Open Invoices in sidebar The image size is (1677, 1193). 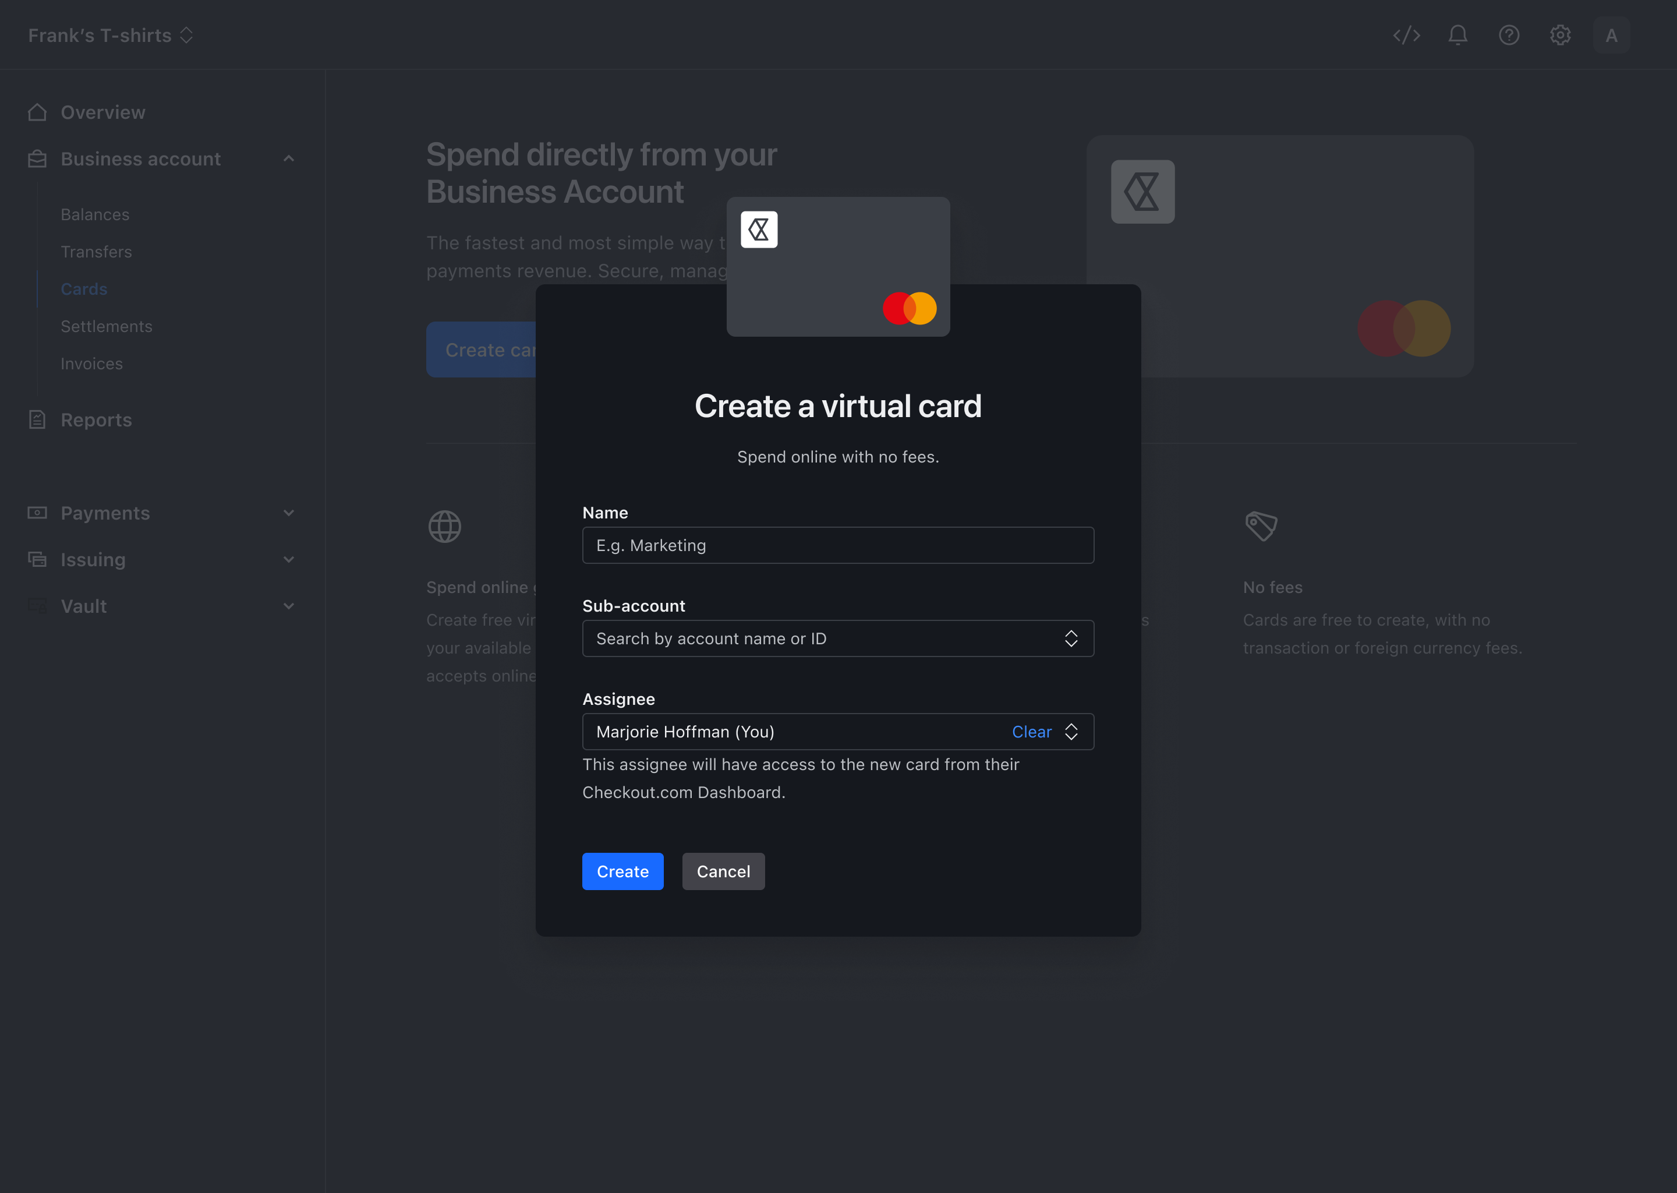pyautogui.click(x=92, y=363)
